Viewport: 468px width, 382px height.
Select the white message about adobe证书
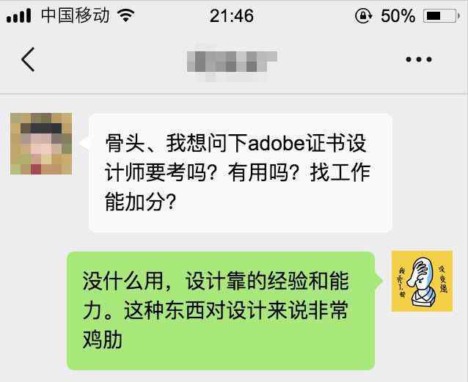tap(241, 173)
